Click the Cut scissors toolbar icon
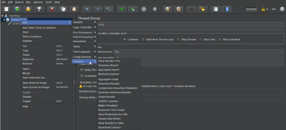The width and height of the screenshot is (286, 130). click(52, 9)
